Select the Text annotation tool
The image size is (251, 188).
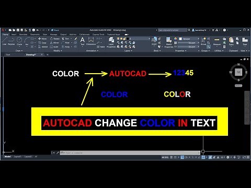pos(83,41)
